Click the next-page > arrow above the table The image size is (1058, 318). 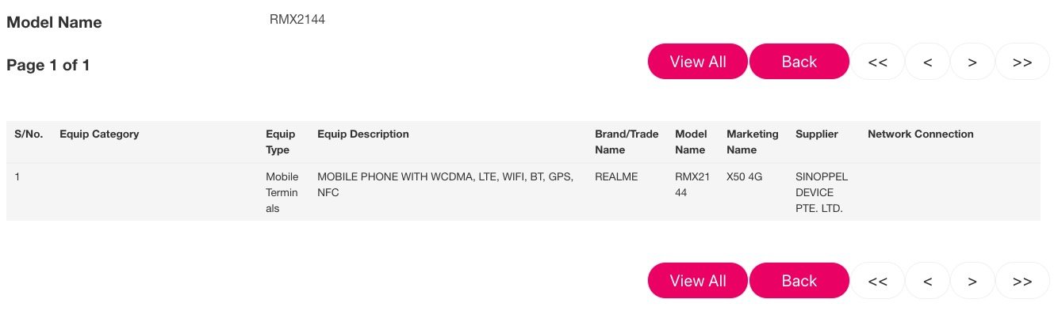pos(972,62)
